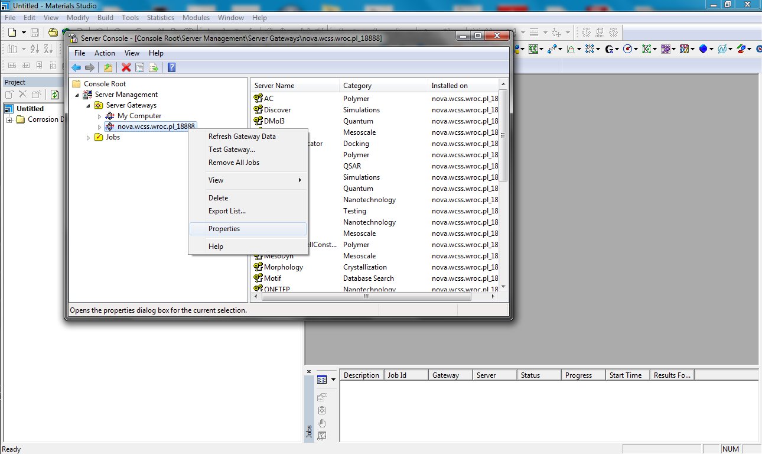The image size is (762, 454).
Task: Expand the Jobs tree node
Action: point(89,138)
